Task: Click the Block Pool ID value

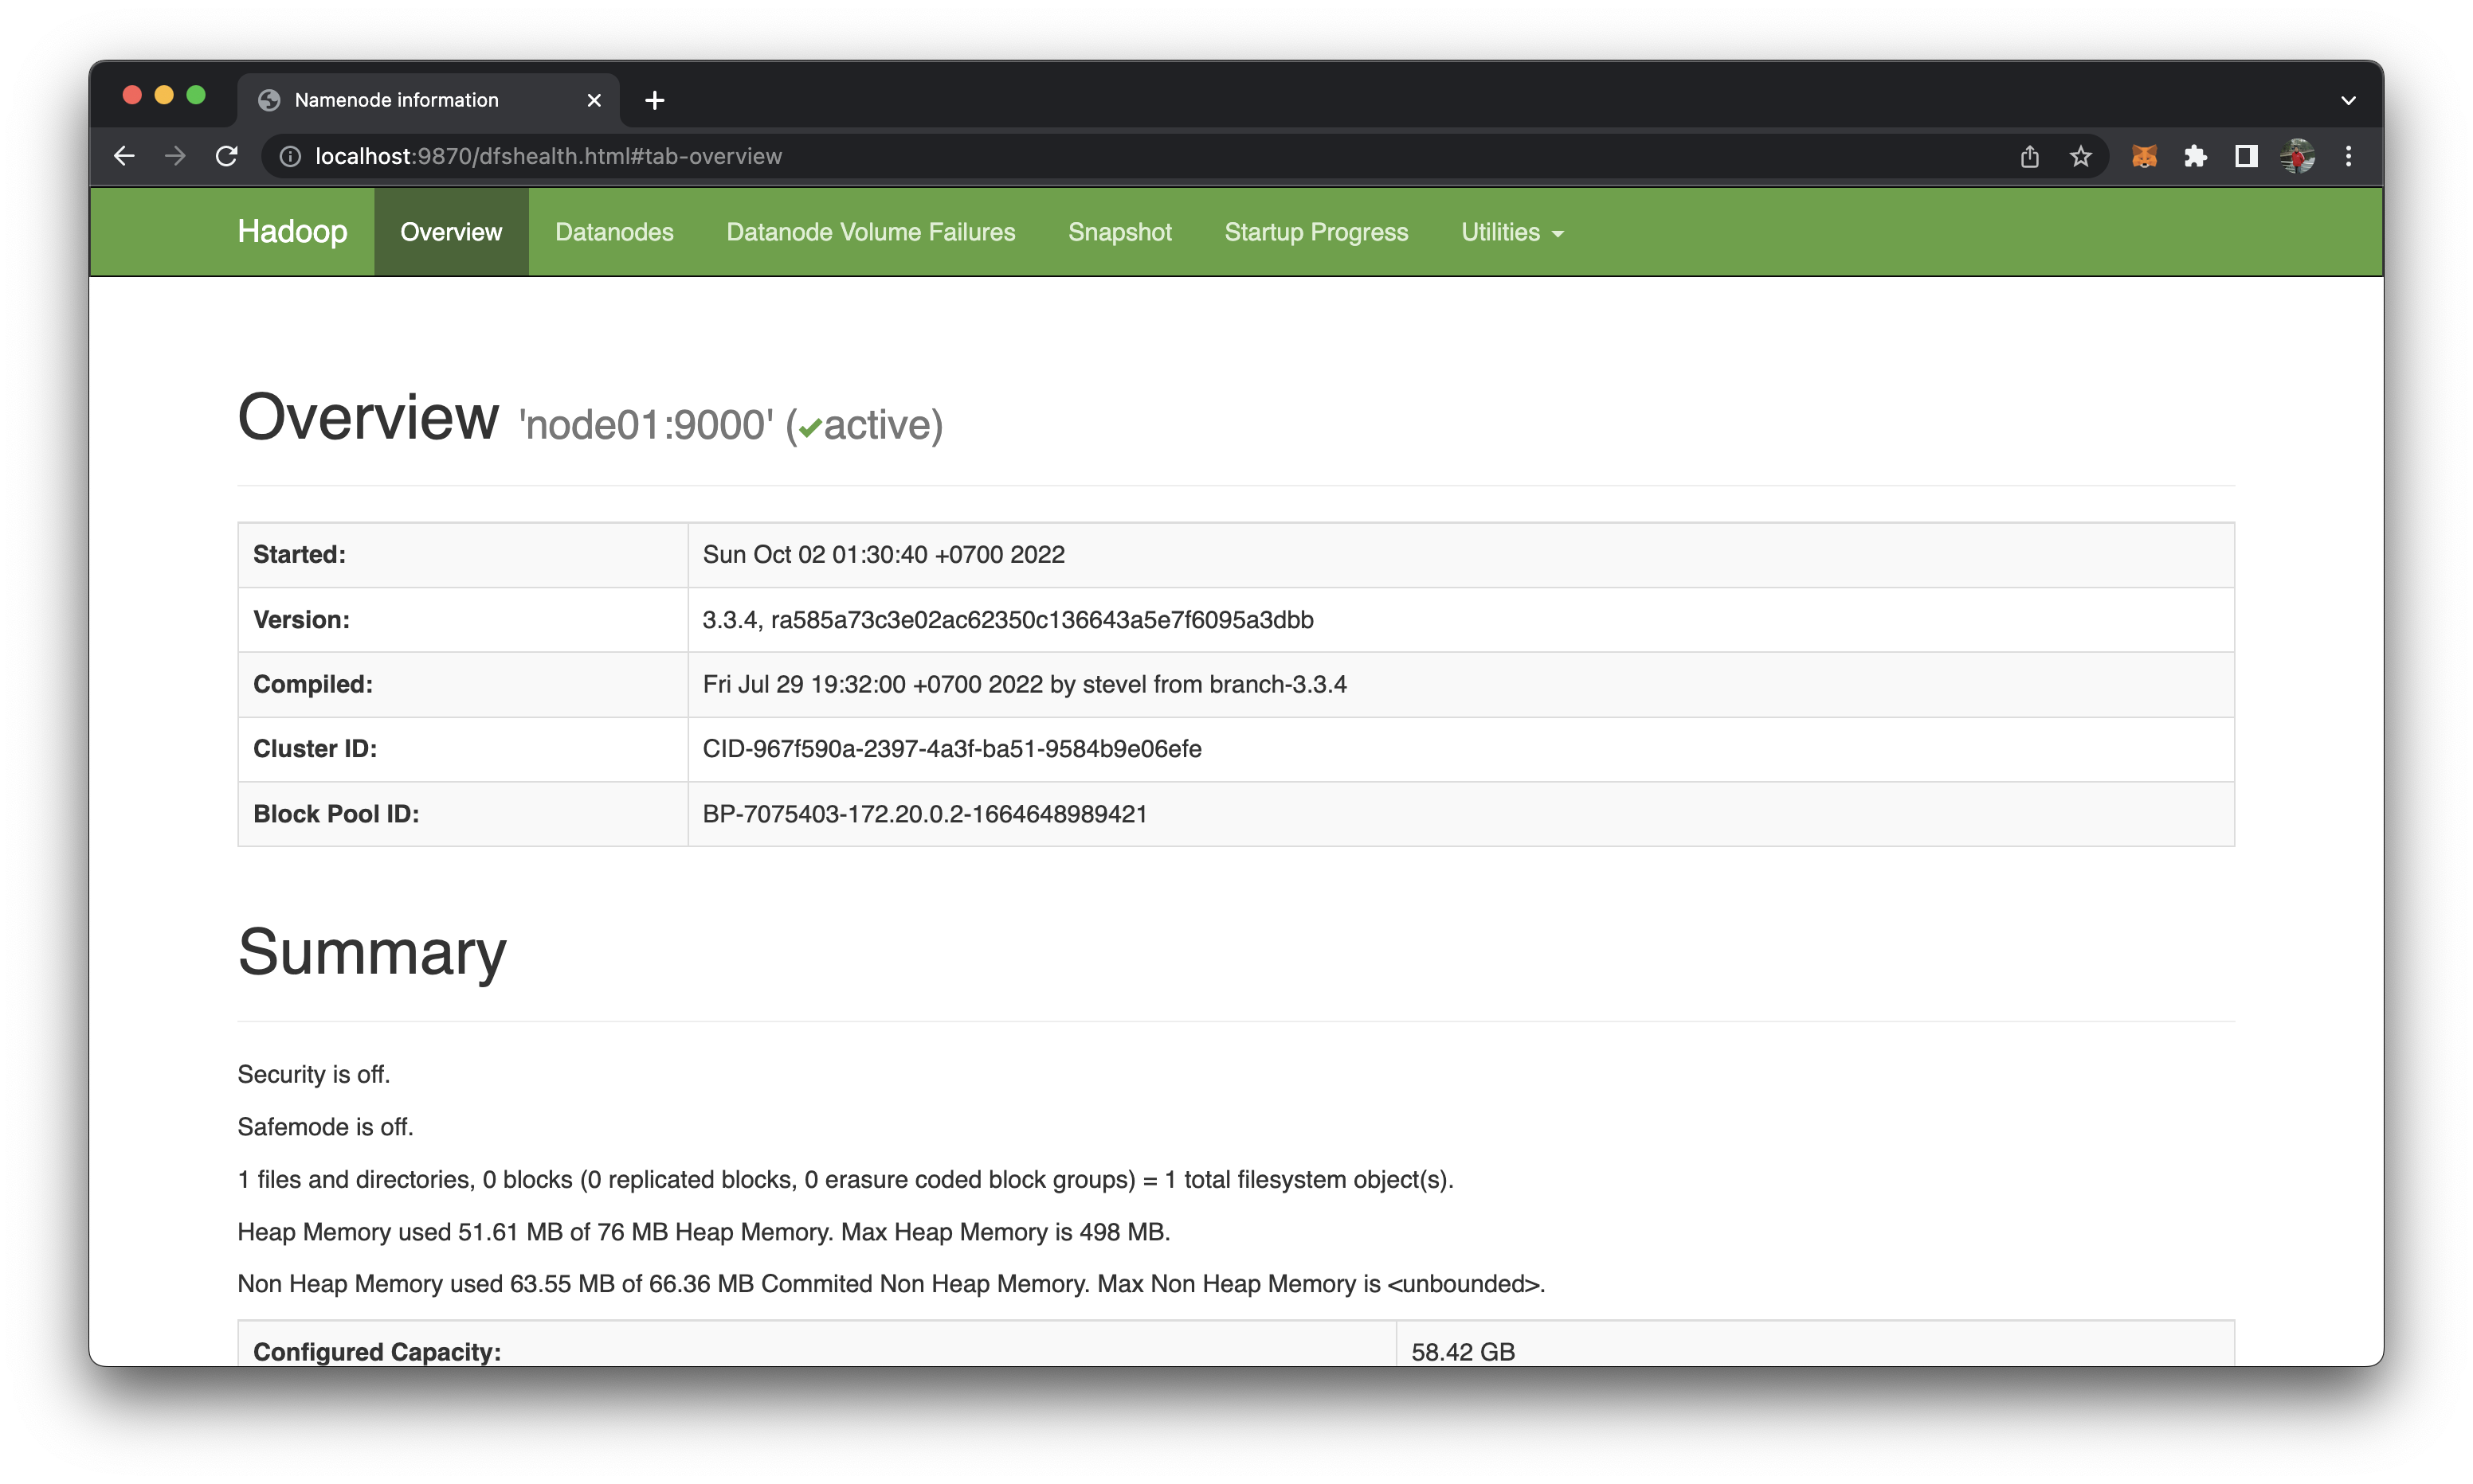Action: (924, 814)
